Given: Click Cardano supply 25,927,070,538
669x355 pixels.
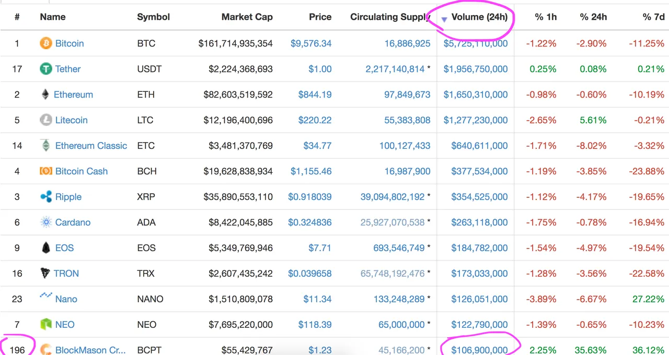Looking at the screenshot, I should (393, 222).
